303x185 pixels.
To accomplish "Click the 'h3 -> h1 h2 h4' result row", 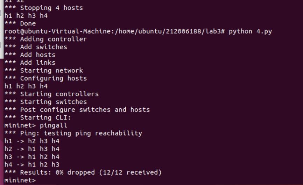I will click(32, 156).
